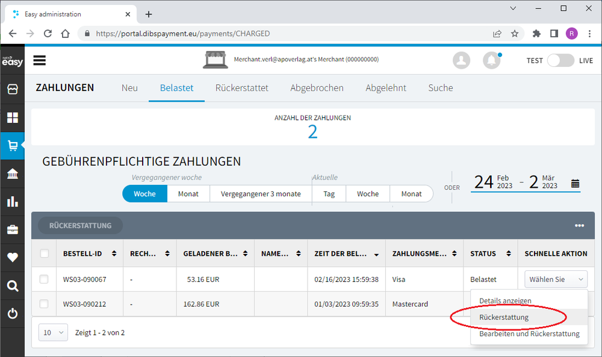Expand the 'Wählen Sie' quick action dropdown

tap(555, 279)
